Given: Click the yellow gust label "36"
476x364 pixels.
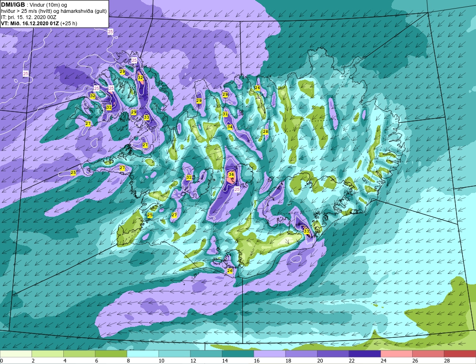Looking at the screenshot, I should click(231, 174).
